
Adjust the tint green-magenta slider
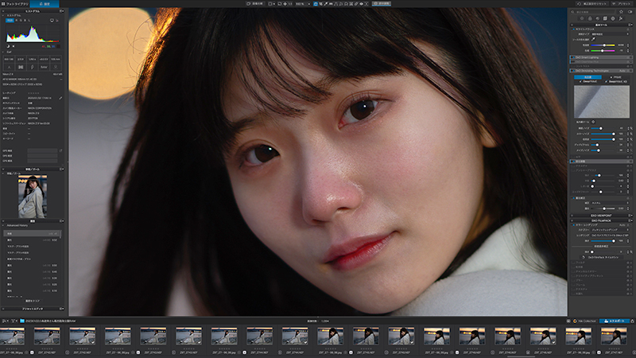point(603,51)
